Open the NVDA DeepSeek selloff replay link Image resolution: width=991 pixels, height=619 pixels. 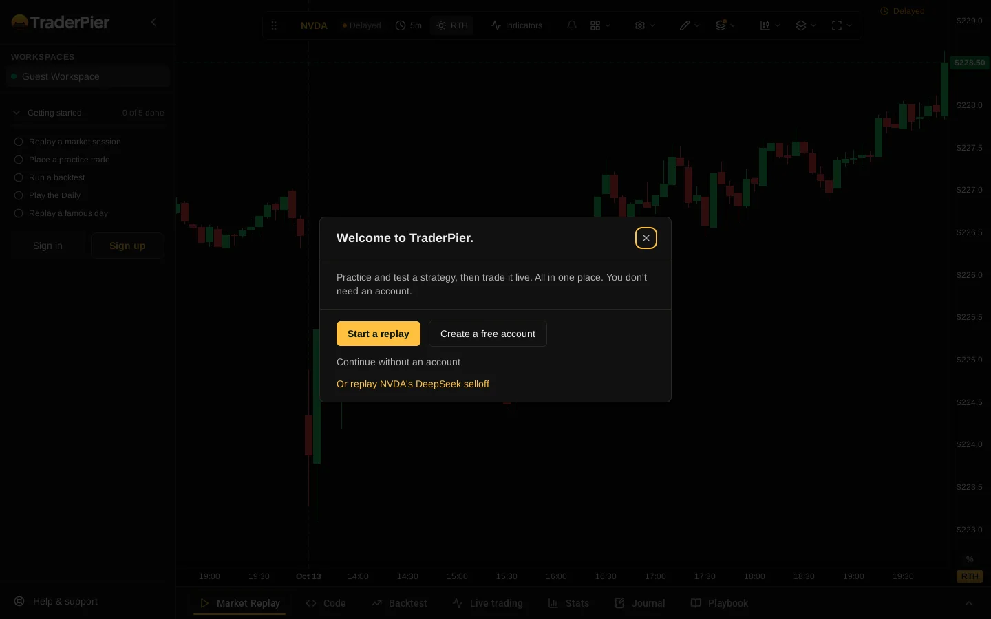click(x=413, y=384)
